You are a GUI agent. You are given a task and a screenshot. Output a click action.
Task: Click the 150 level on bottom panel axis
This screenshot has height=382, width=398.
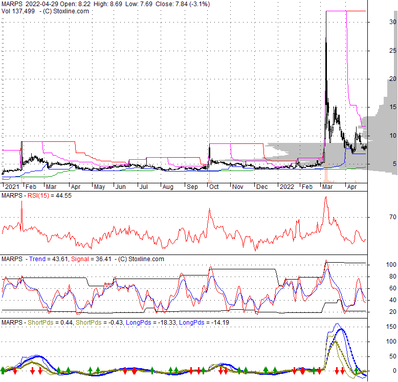pyautogui.click(x=391, y=327)
